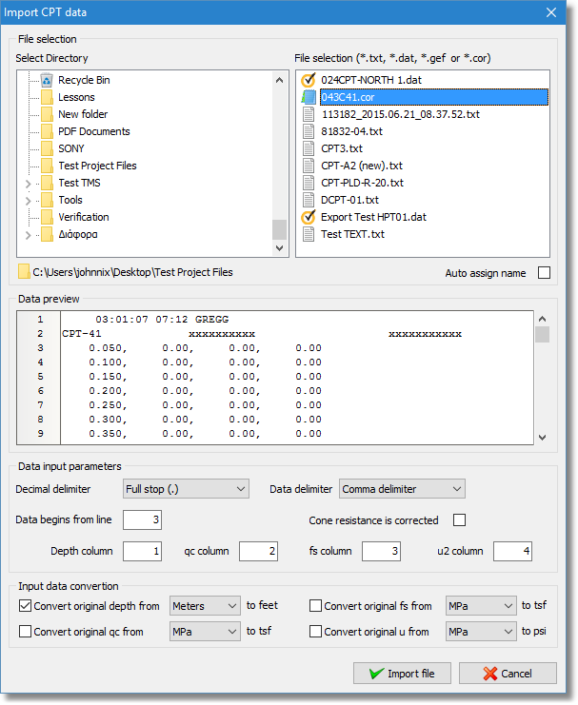Select the file Test TEXT.txt
The height and width of the screenshot is (705, 578).
352,234
